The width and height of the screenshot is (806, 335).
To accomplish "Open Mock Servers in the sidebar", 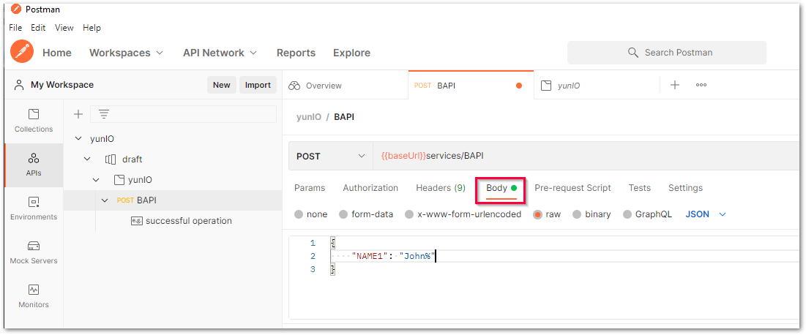I will click(x=34, y=252).
